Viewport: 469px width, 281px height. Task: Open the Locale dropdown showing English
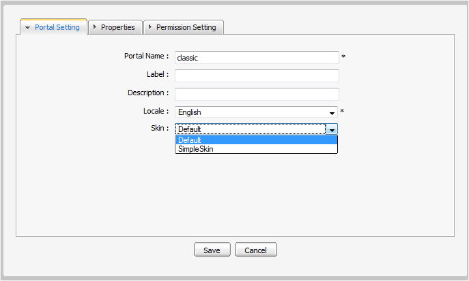pyautogui.click(x=251, y=112)
